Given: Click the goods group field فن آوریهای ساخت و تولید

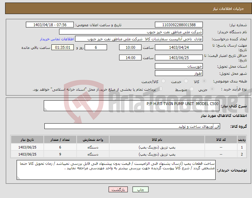Looking at the screenshot, I should pyautogui.click(x=132, y=126).
